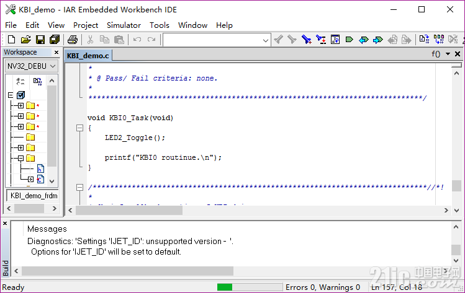
Task: Open the Project menu
Action: pyautogui.click(x=86, y=25)
